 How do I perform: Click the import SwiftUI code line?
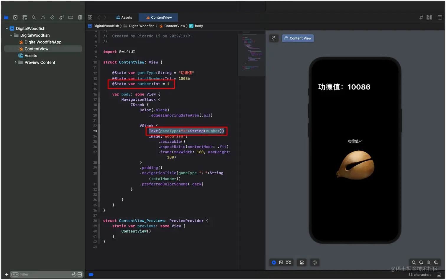point(119,52)
